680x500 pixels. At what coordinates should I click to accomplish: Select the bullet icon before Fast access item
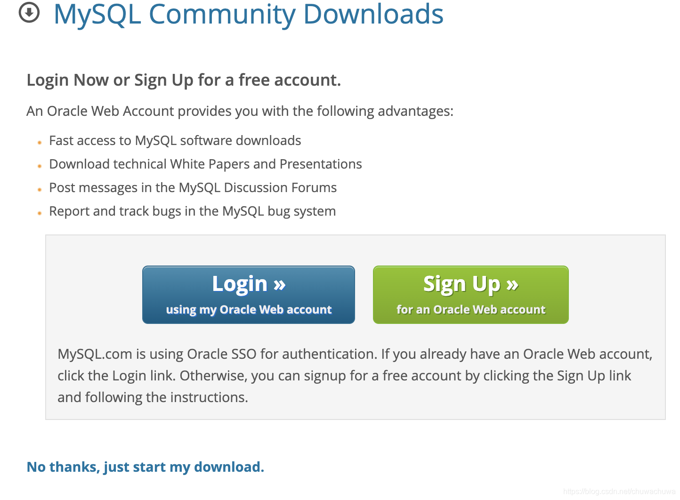(40, 143)
